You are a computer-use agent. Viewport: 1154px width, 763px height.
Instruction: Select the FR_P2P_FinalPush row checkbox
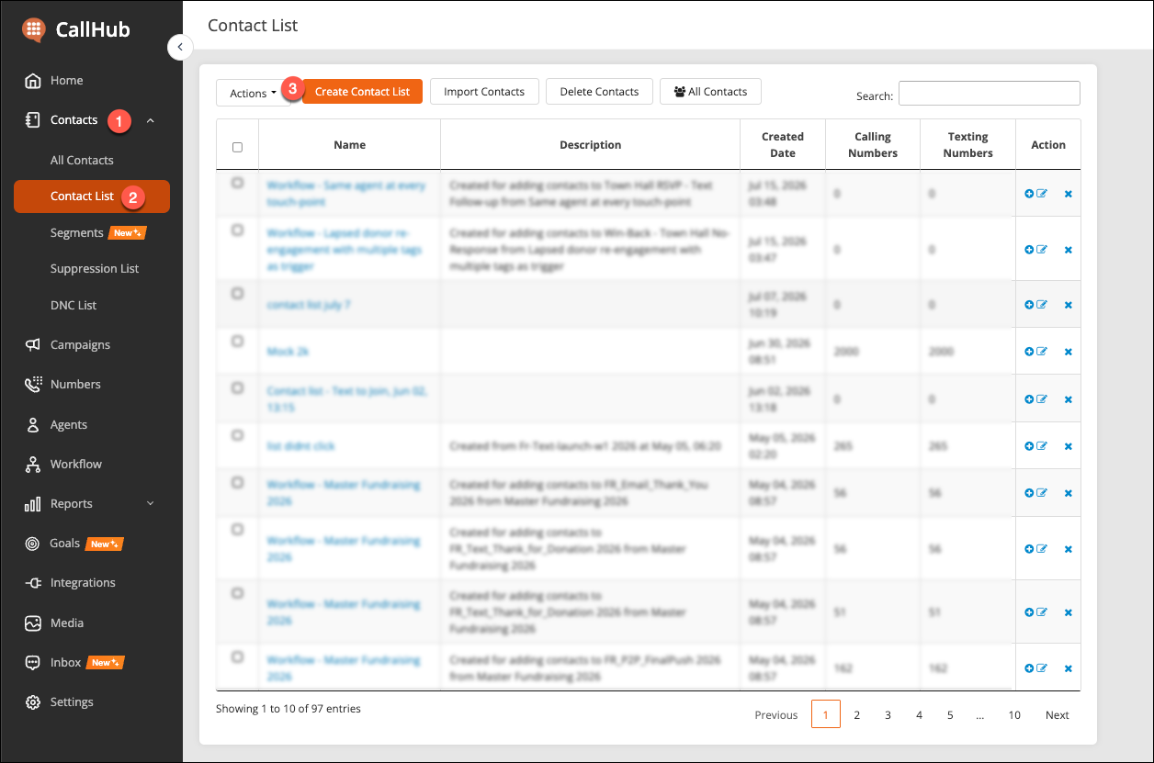[x=238, y=657]
